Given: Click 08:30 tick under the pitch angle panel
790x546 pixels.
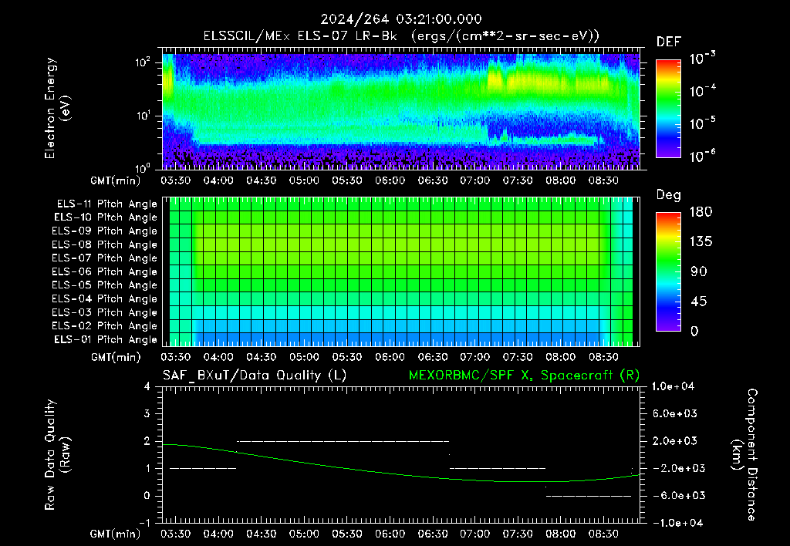Looking at the screenshot, I should (x=603, y=357).
